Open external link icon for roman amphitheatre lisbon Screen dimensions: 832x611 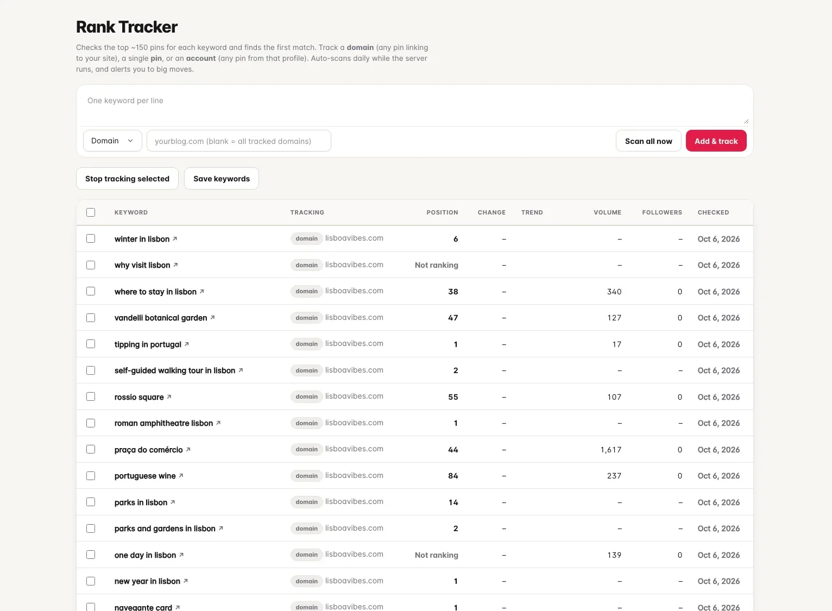[218, 423]
